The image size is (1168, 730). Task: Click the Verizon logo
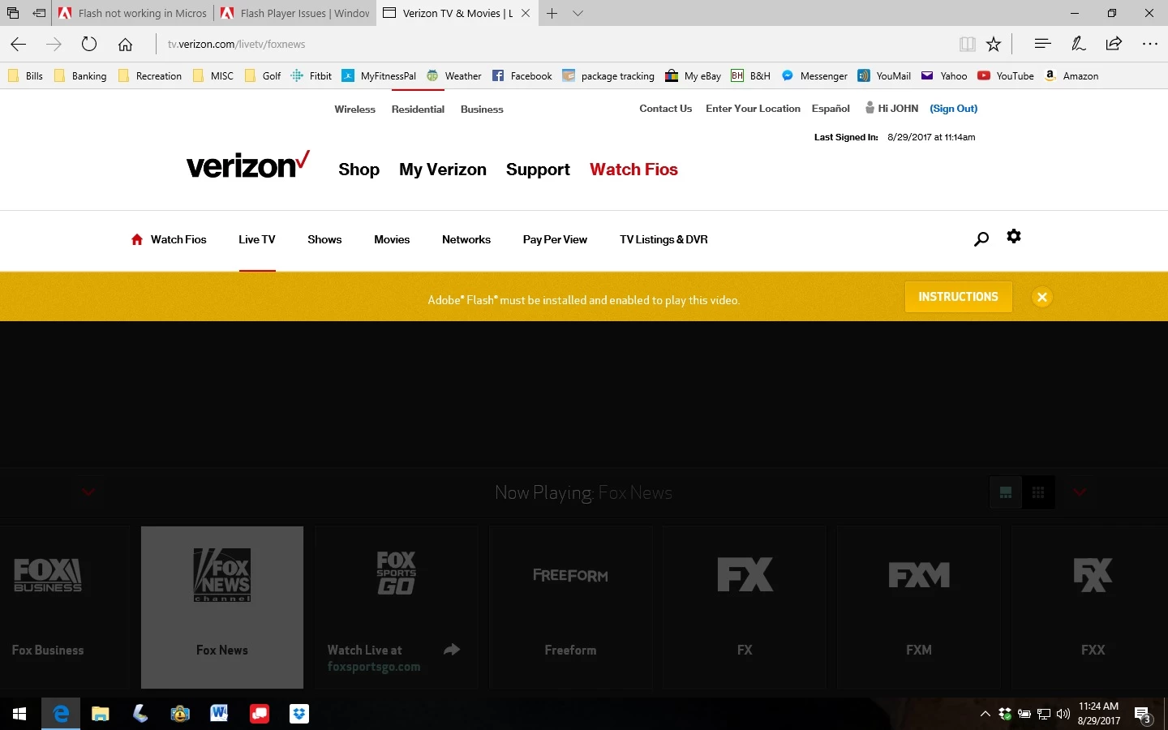pos(248,165)
